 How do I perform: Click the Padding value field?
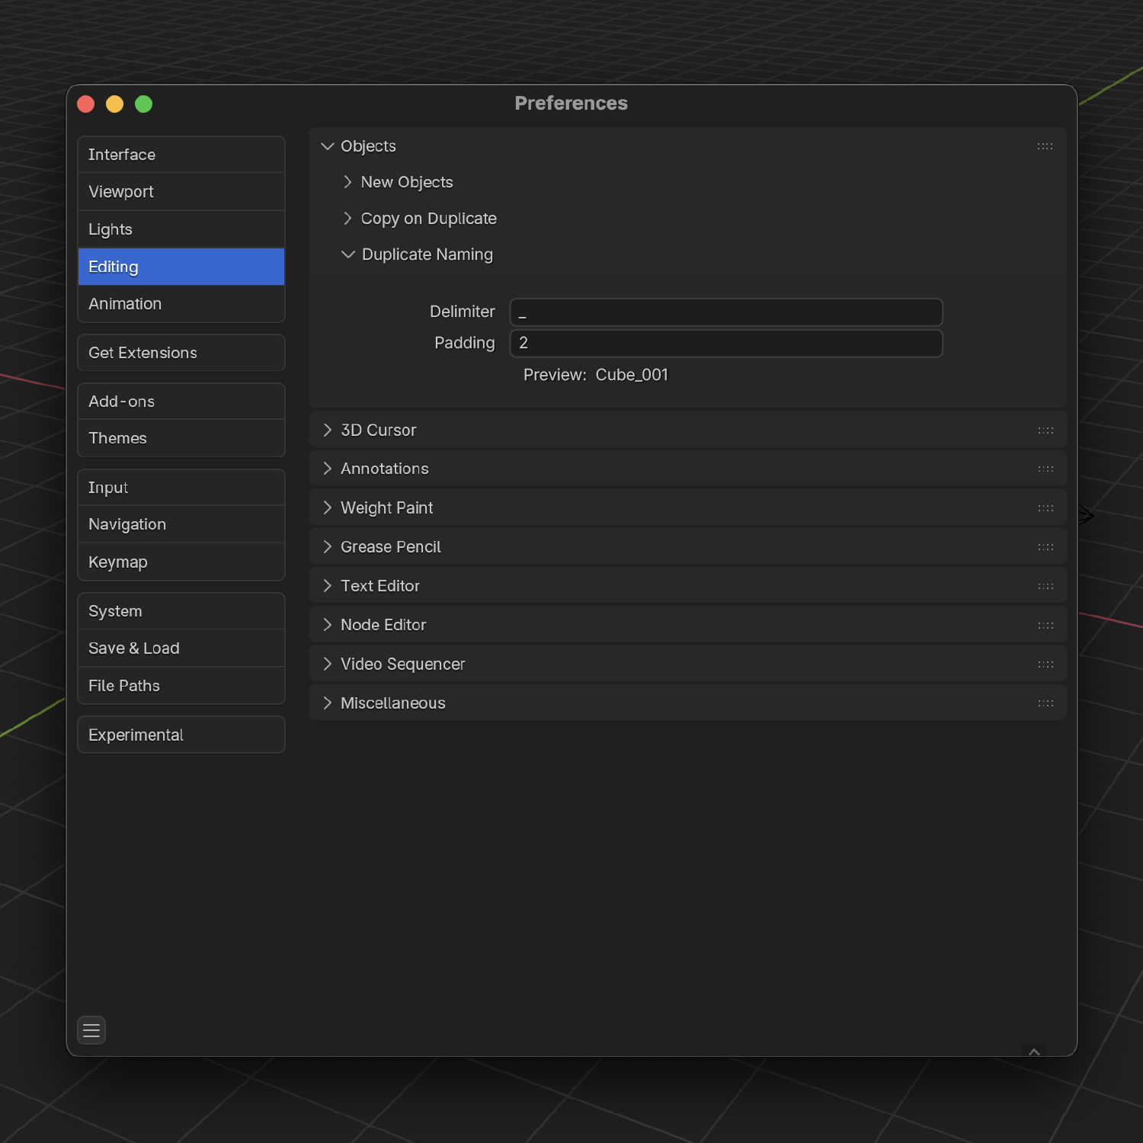click(x=726, y=343)
